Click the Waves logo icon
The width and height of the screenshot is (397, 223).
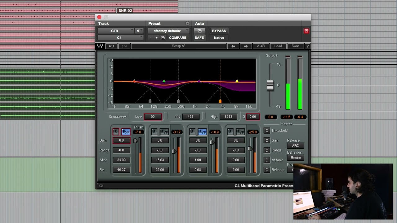(x=100, y=46)
